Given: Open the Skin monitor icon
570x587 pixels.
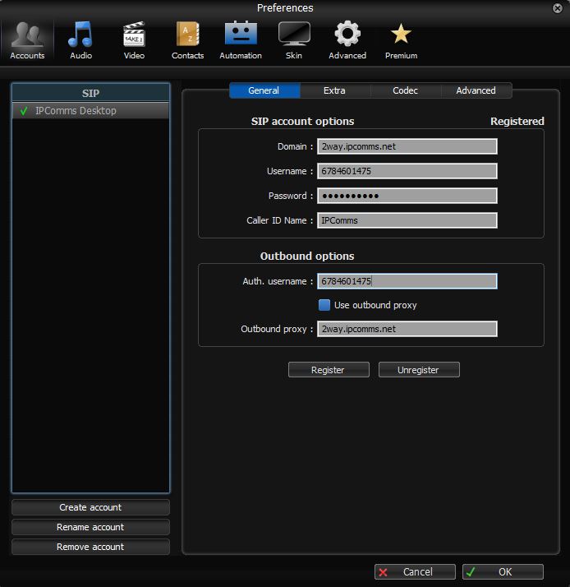Looking at the screenshot, I should [294, 39].
